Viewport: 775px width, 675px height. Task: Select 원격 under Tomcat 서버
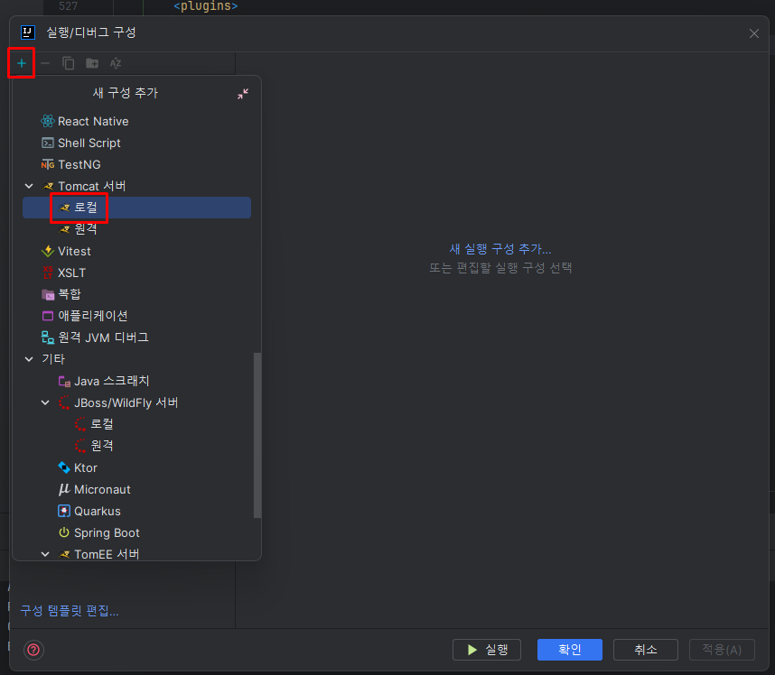85,229
